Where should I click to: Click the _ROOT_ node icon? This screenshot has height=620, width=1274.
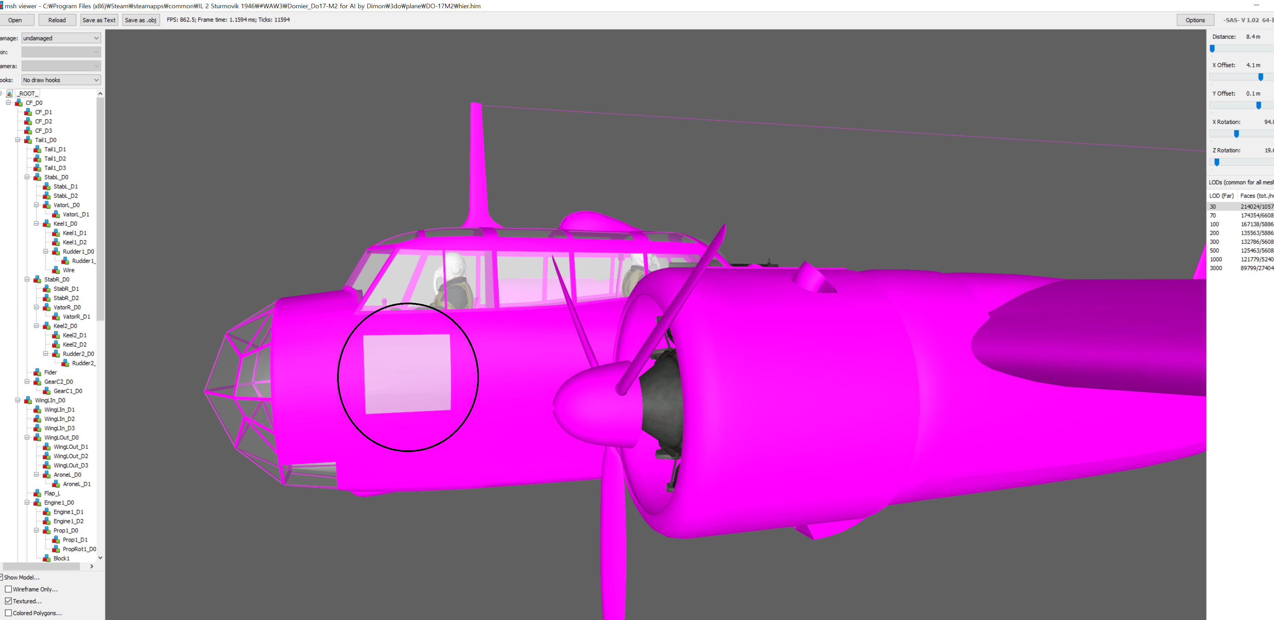pyautogui.click(x=10, y=93)
